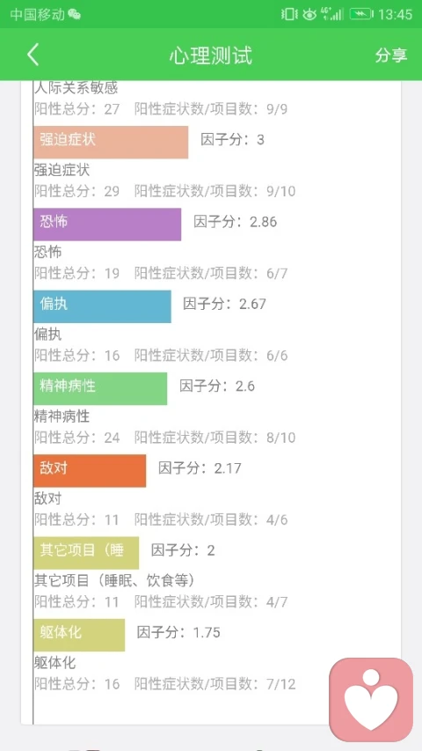Select the blue 偏执 bar
Screen dimensions: 422x751
(x=102, y=306)
